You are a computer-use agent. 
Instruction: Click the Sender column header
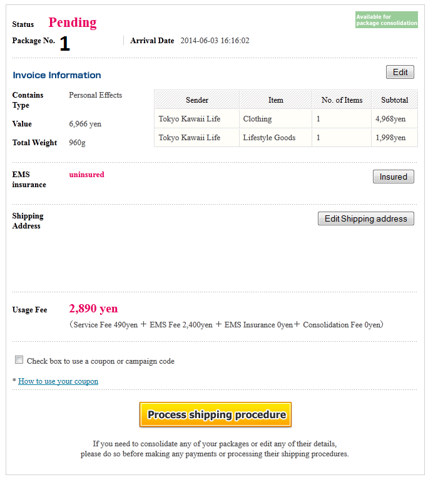pos(197,100)
